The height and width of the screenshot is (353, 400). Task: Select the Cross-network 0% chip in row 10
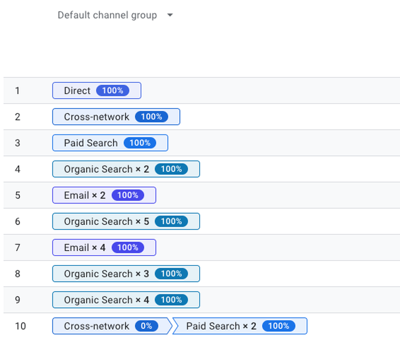click(x=111, y=326)
